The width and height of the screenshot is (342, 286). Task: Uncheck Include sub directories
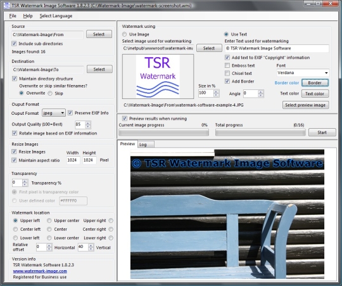click(14, 44)
